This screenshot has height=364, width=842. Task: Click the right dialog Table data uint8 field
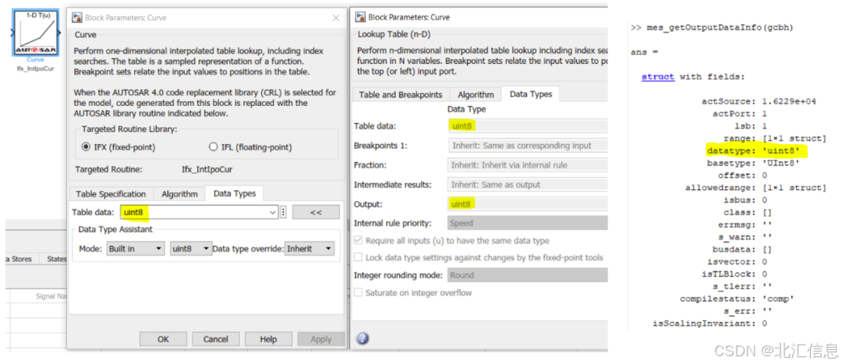(527, 125)
